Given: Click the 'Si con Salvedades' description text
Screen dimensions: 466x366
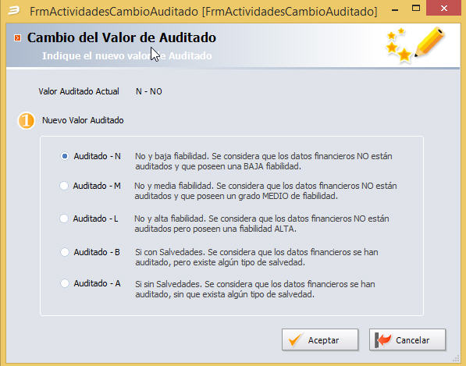Looking at the screenshot, I should 257,258.
